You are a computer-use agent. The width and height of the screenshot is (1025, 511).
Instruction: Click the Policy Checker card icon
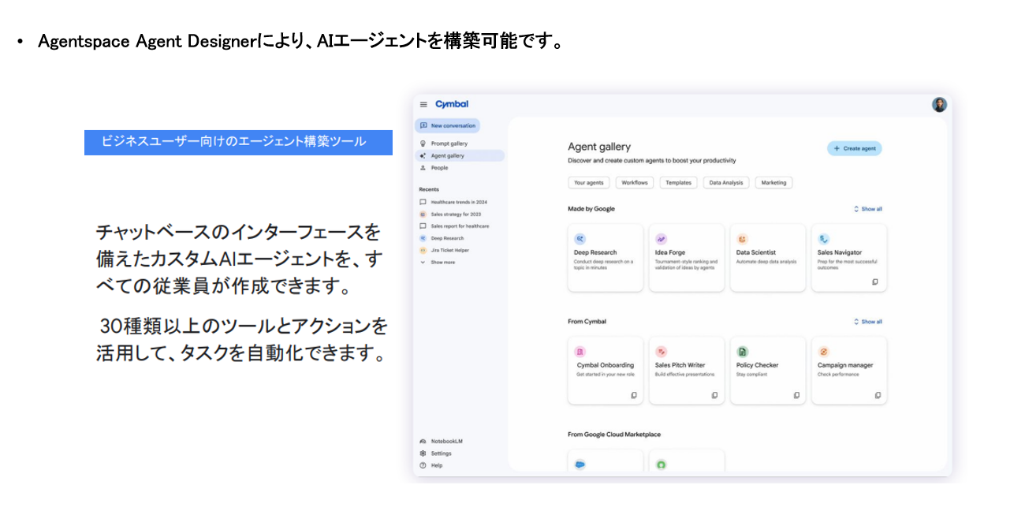(743, 352)
